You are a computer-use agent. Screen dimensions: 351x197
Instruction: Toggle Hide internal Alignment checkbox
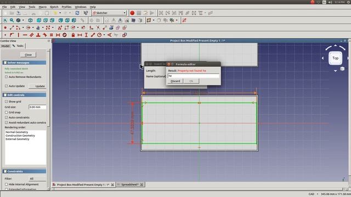(x=6, y=184)
